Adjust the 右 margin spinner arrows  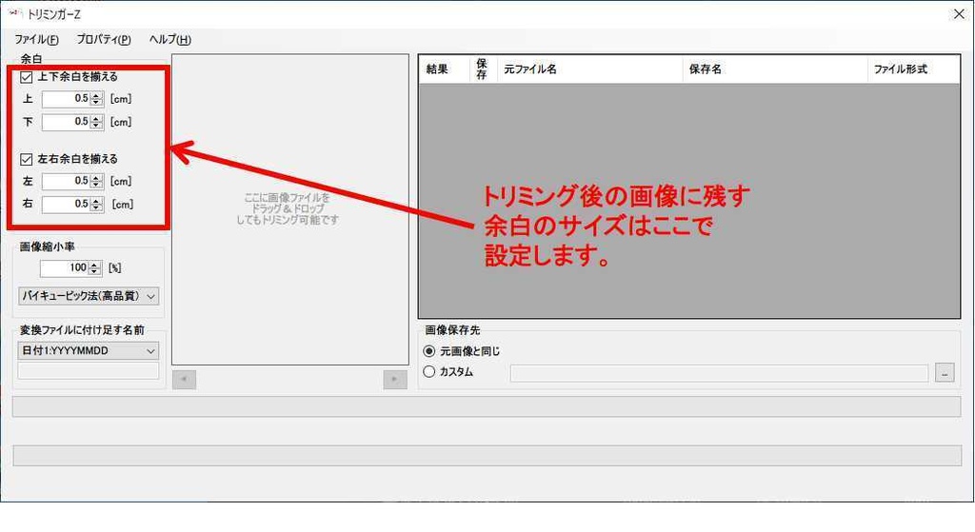point(96,204)
